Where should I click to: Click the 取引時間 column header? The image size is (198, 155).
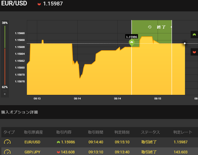(96, 132)
